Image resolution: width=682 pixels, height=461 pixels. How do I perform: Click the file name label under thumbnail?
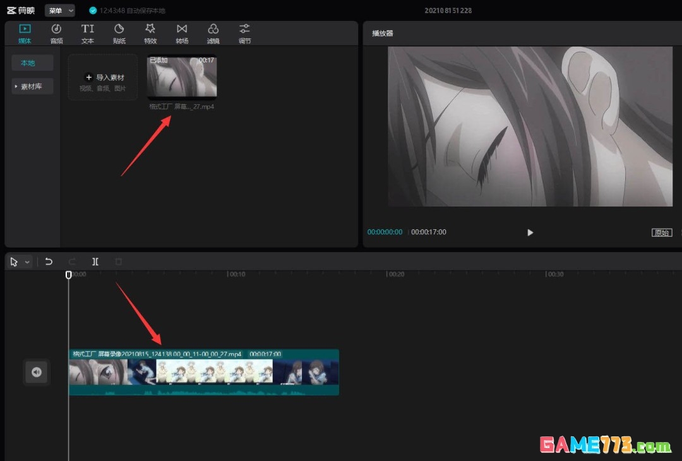point(182,107)
